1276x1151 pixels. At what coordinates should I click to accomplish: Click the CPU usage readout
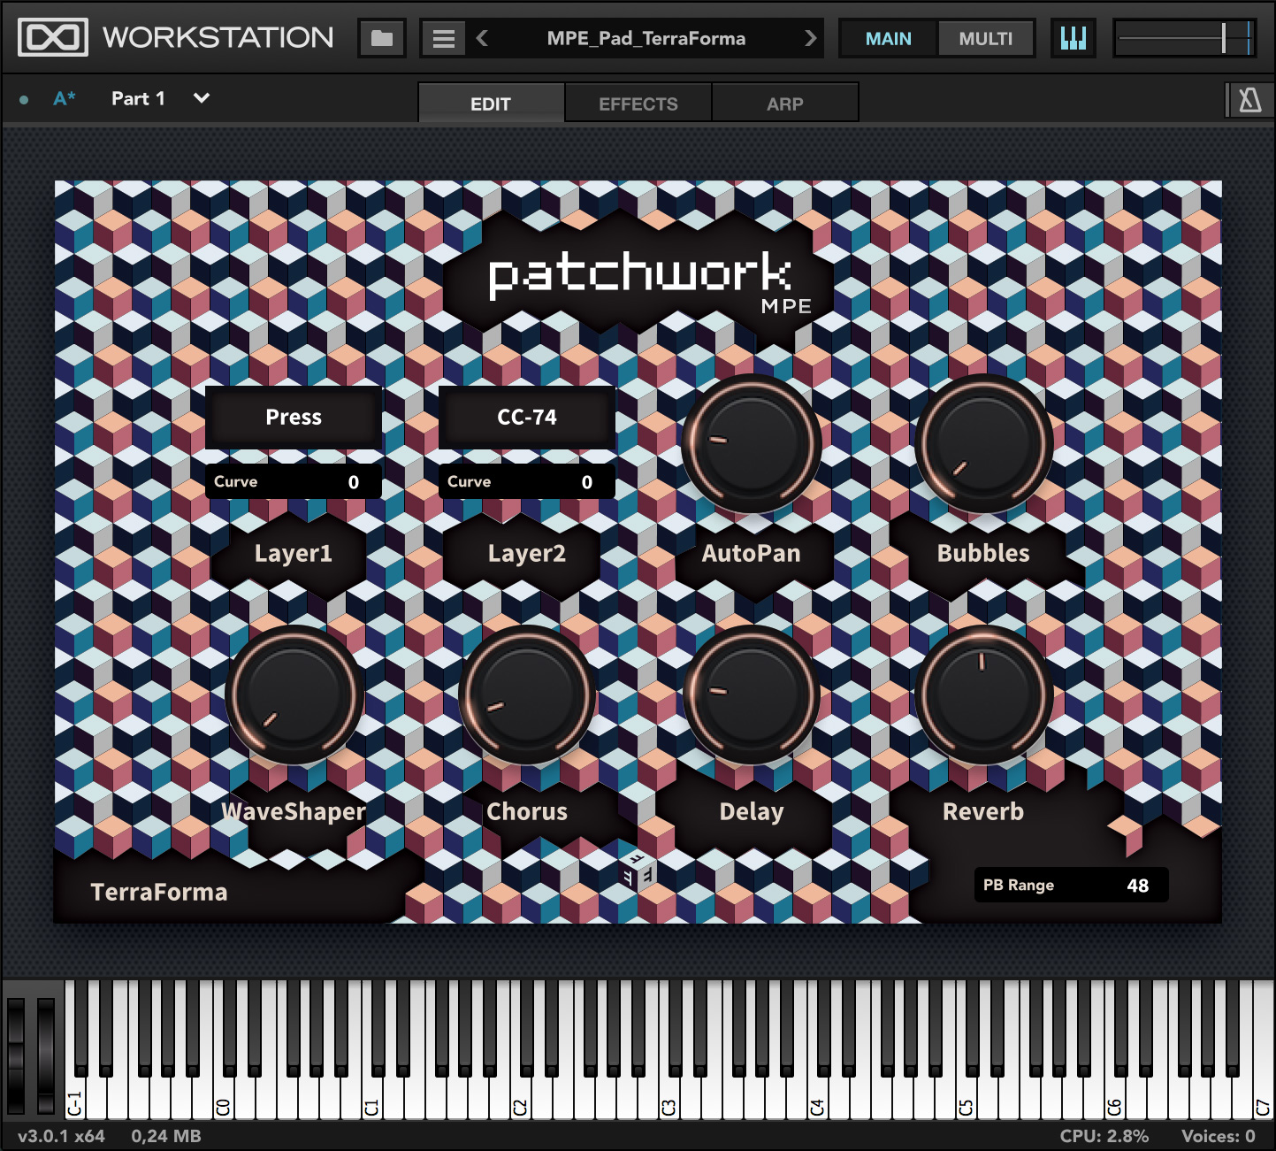tap(1104, 1136)
